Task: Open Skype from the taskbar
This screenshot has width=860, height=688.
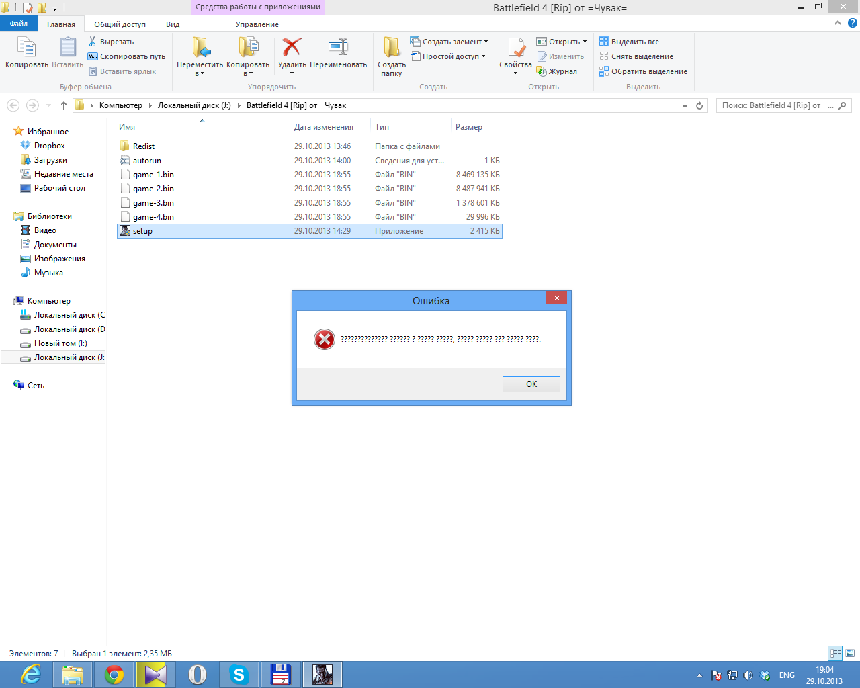Action: 239,675
